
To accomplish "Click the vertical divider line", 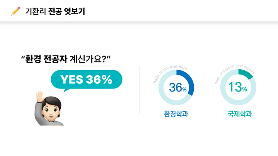I will 139,91.
